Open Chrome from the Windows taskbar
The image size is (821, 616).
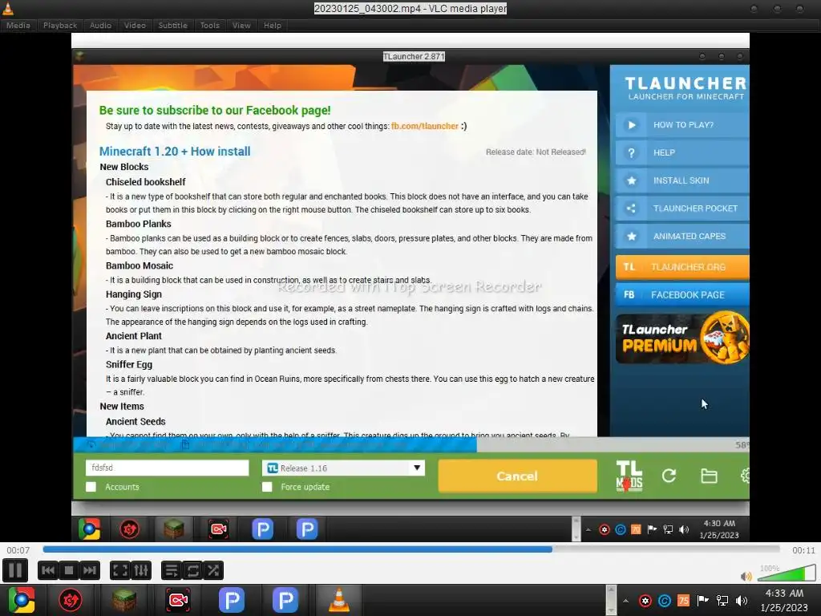[22, 600]
